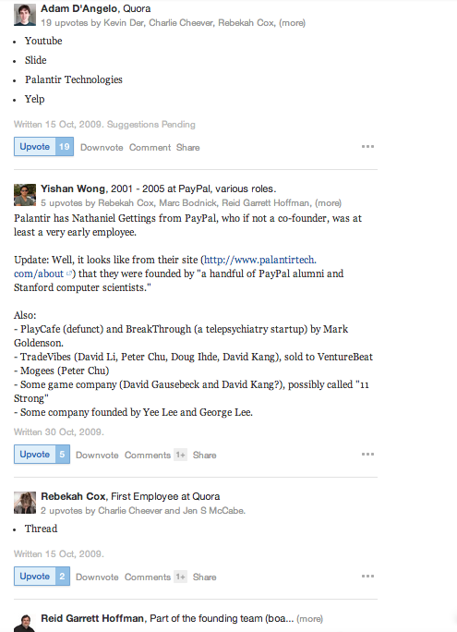Expand (more) upvoters on Yishan Wong's answer
The image size is (457, 632).
click(x=328, y=203)
